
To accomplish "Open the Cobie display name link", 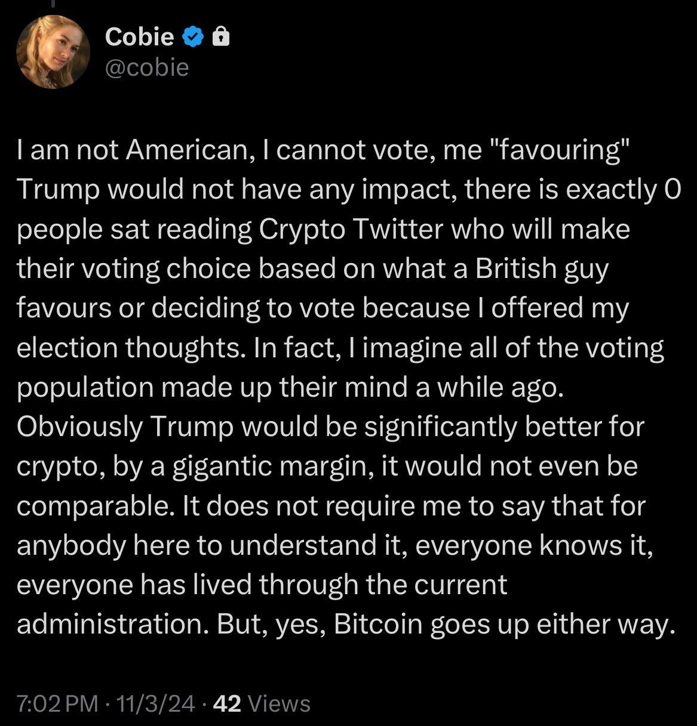I will tap(139, 38).
